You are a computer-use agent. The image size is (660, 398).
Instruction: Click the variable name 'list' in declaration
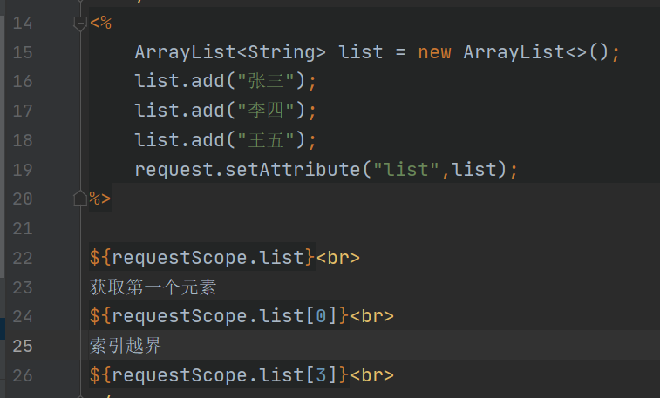[x=361, y=52]
